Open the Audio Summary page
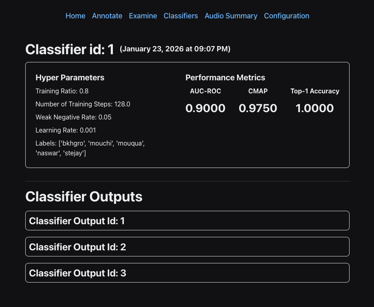 [231, 16]
